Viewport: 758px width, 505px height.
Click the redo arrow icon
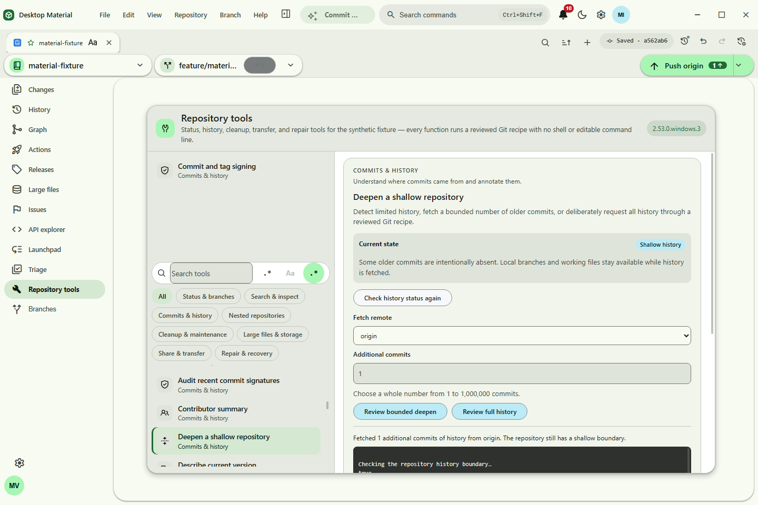tap(722, 41)
